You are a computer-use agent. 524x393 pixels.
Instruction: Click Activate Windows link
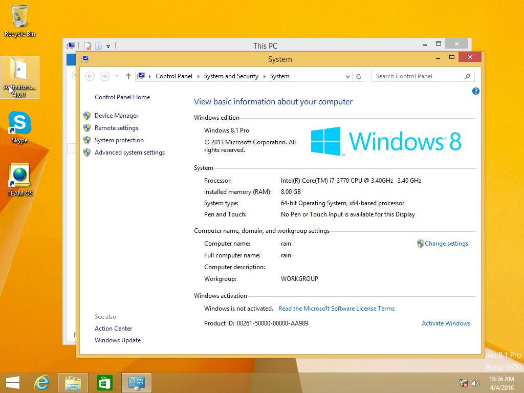pyautogui.click(x=446, y=323)
